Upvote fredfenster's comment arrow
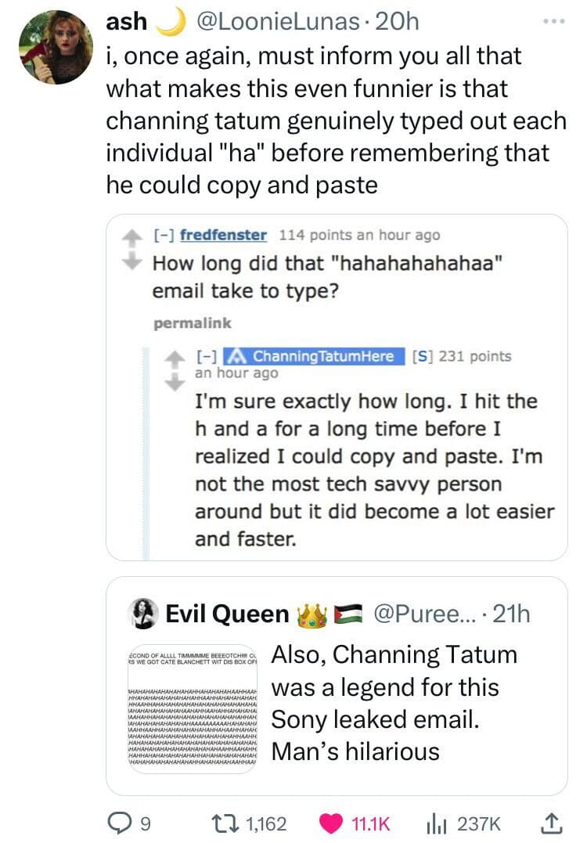Viewport: 587px width, 843px height. (133, 234)
